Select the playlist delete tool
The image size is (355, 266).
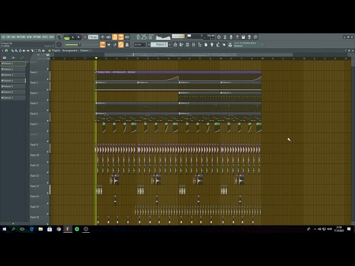click(20, 50)
